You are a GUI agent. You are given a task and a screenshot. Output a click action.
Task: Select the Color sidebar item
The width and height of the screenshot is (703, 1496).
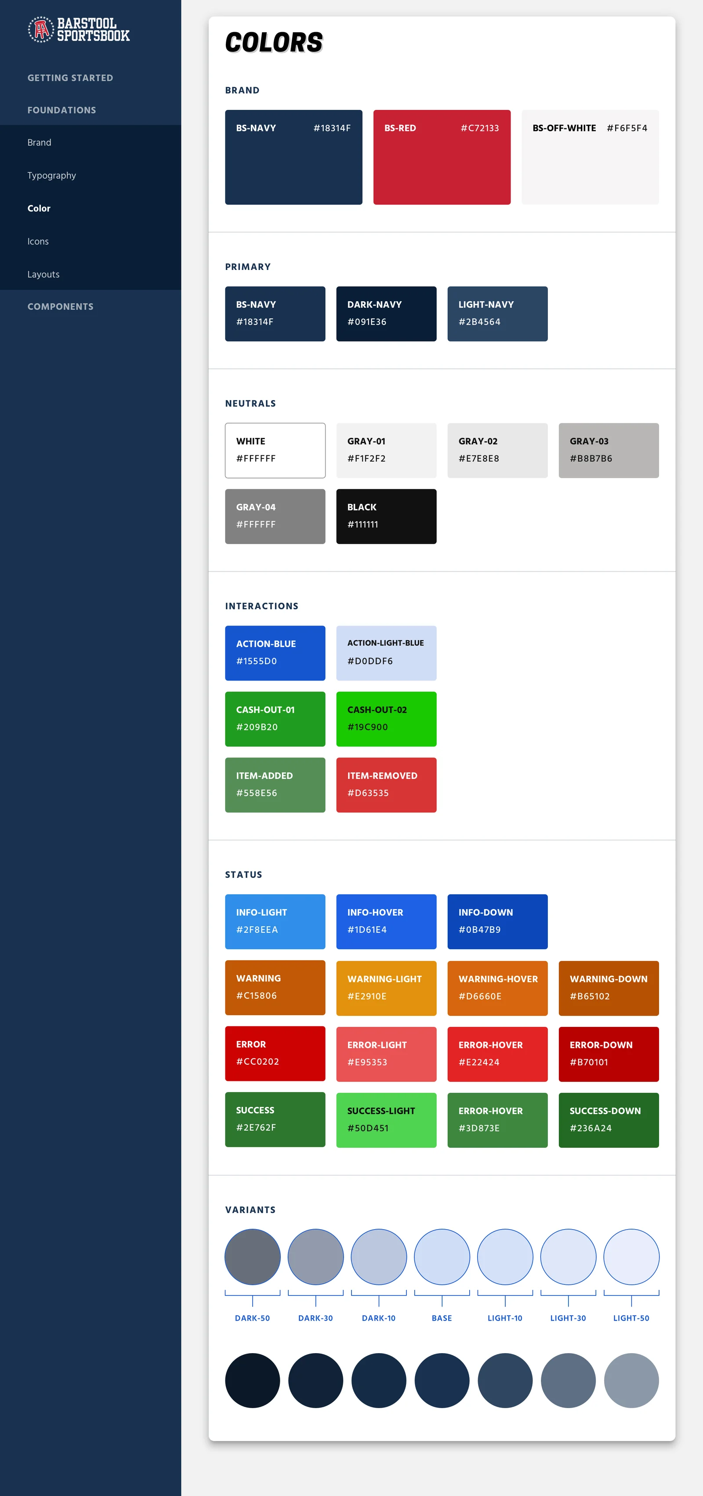point(39,208)
